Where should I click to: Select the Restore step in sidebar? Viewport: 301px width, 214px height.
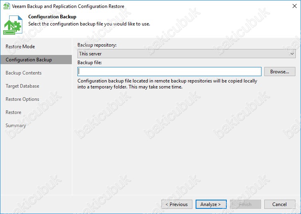14,112
